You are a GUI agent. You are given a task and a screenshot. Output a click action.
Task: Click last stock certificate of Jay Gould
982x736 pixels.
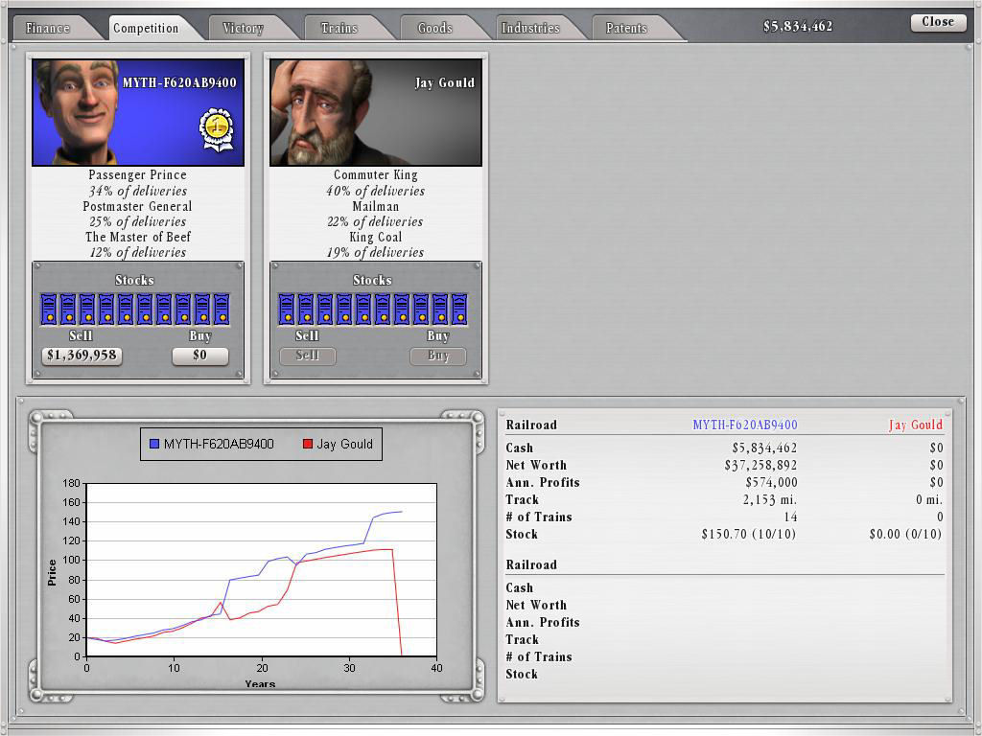(459, 310)
